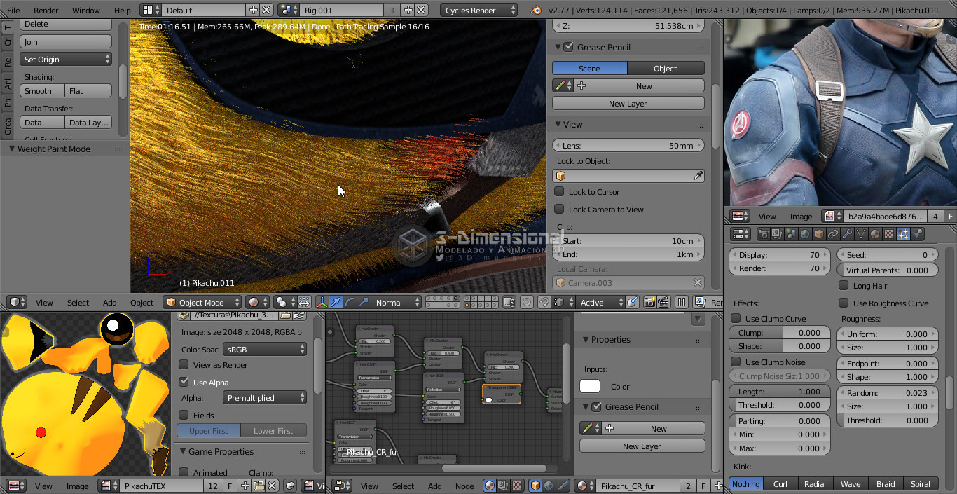Open the Help menu
The image size is (957, 494).
point(122,10)
